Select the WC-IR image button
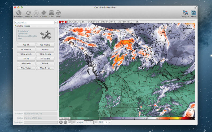 click(x=26, y=45)
